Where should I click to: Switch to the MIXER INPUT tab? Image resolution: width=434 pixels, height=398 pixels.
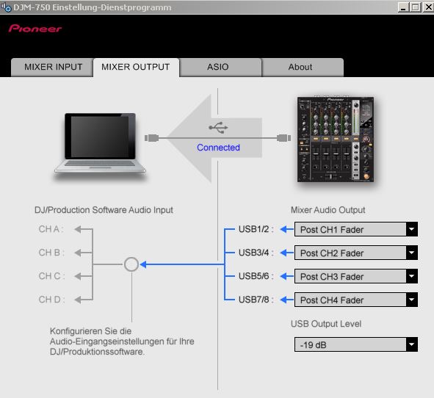tap(52, 68)
